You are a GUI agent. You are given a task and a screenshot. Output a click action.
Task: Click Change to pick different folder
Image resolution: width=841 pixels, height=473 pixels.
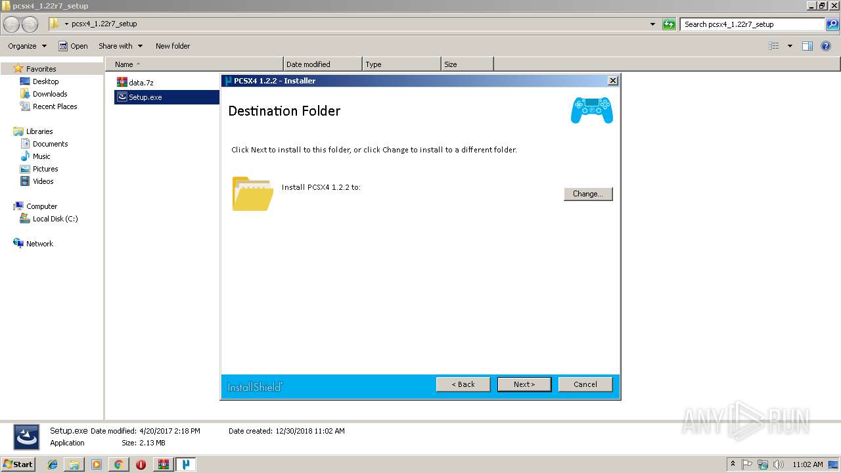click(x=587, y=194)
